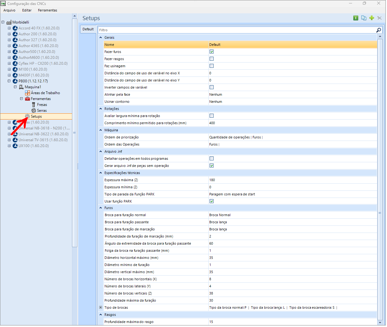
Task: Click the Maquina1 computer icon
Action: pos(21,87)
